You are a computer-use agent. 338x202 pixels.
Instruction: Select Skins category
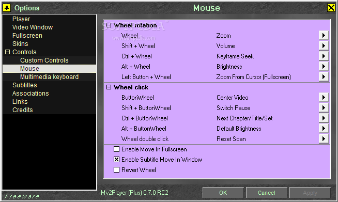coord(20,43)
